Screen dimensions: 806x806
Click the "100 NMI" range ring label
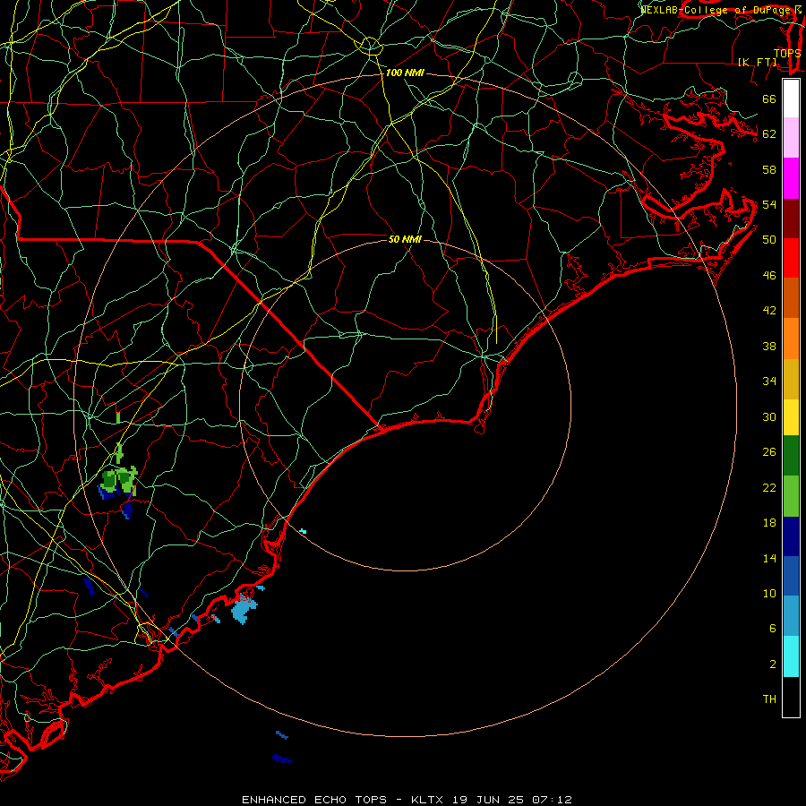pyautogui.click(x=405, y=73)
